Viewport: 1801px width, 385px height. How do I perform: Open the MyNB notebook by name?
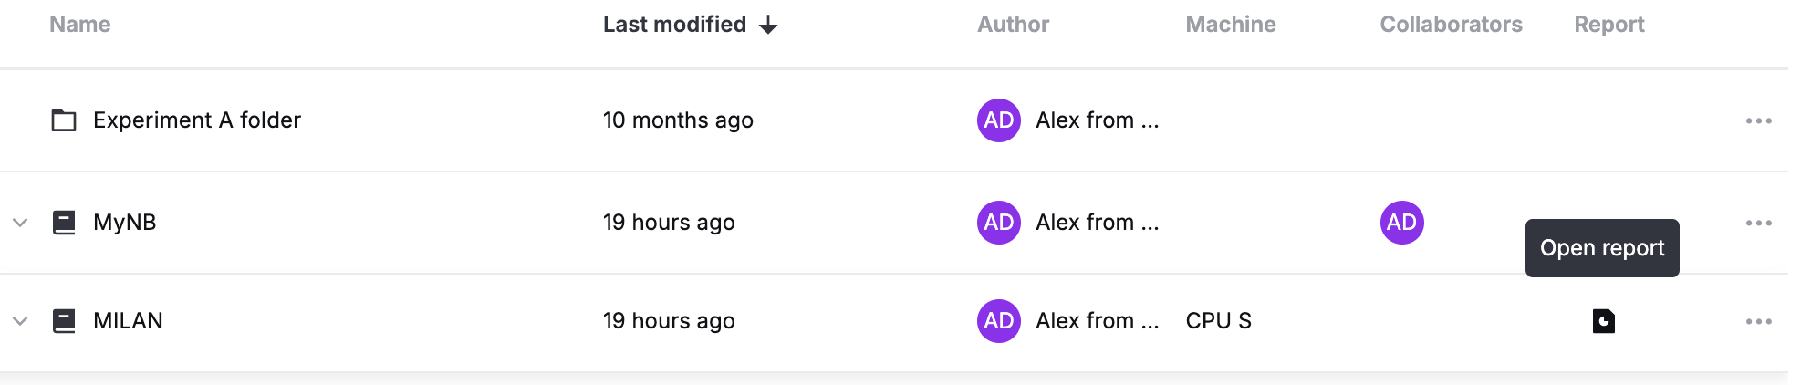click(x=125, y=223)
